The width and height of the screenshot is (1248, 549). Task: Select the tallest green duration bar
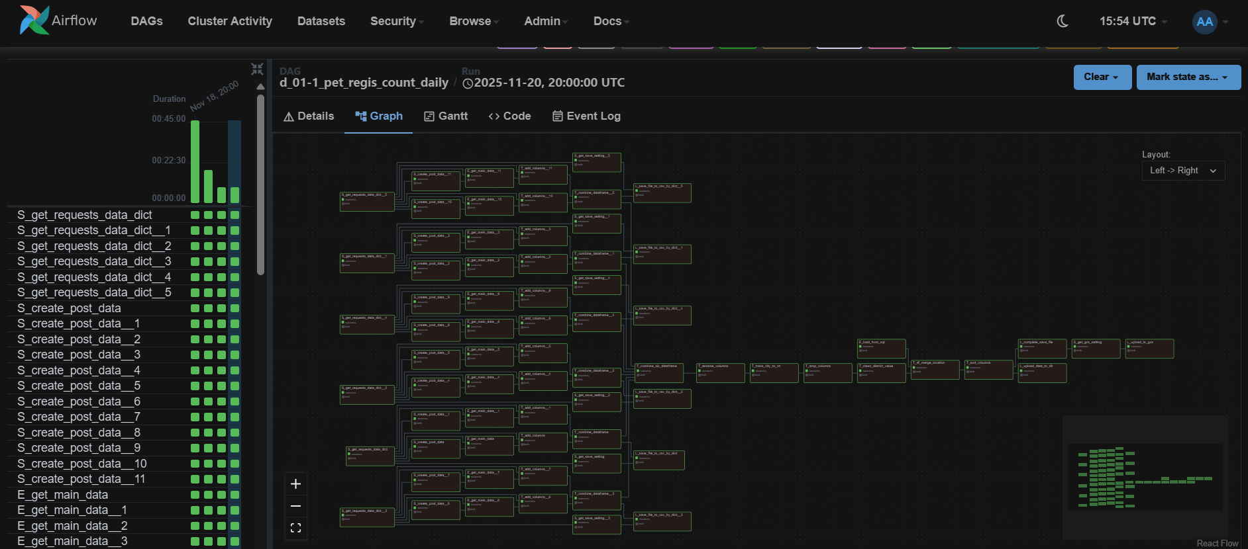click(195, 161)
